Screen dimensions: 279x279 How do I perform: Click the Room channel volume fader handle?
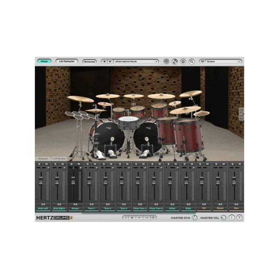tap(218, 181)
